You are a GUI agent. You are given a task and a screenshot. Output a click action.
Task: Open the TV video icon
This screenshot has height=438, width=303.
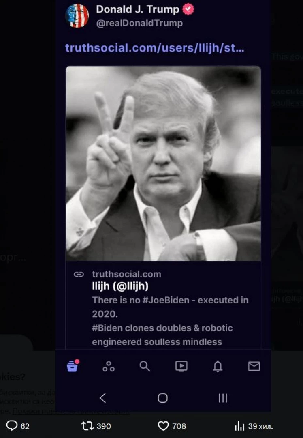pyautogui.click(x=181, y=366)
